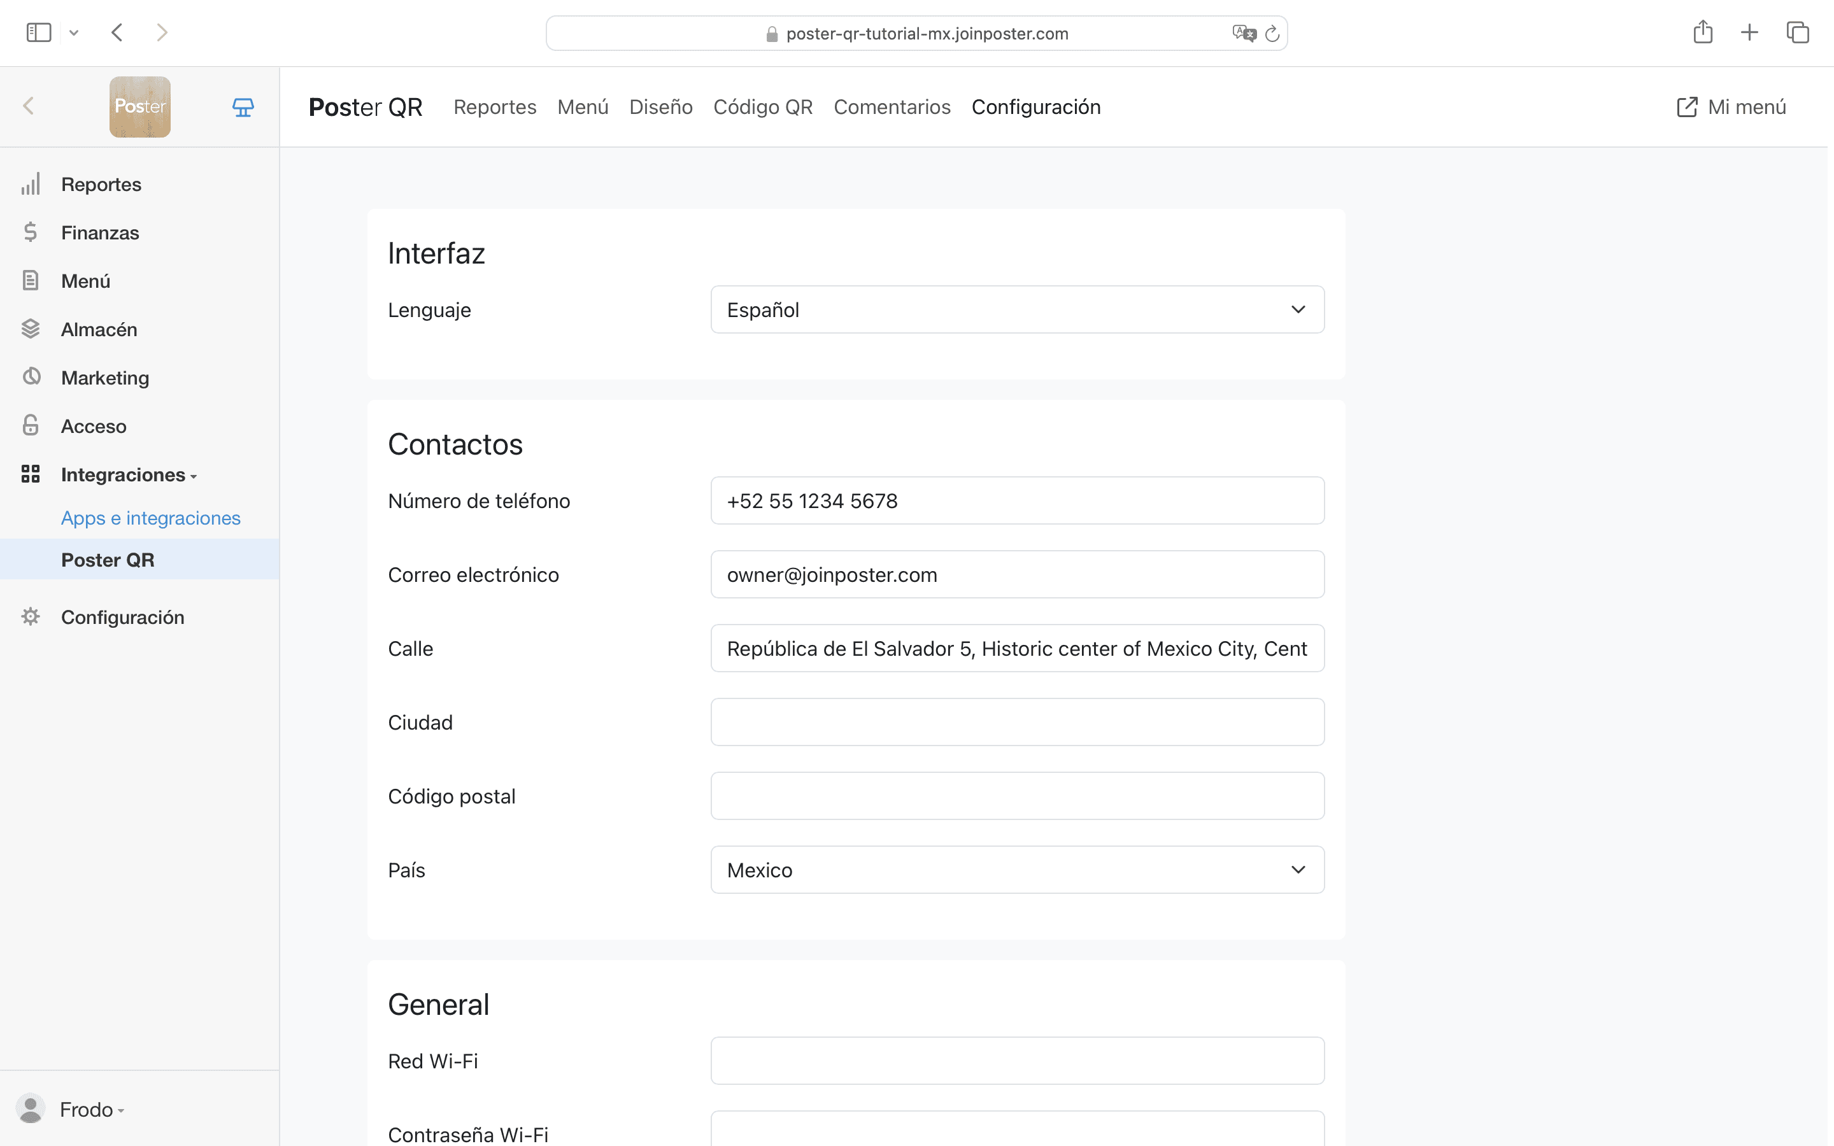Click the Configuración gear icon
The image size is (1834, 1146).
[x=31, y=616]
